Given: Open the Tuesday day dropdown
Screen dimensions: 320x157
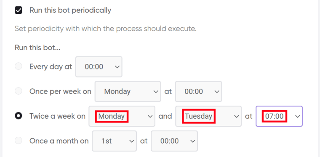Looking at the screenshot, I should (x=208, y=116).
